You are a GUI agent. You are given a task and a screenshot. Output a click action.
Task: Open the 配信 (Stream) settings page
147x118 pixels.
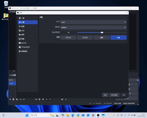pos(27,26)
